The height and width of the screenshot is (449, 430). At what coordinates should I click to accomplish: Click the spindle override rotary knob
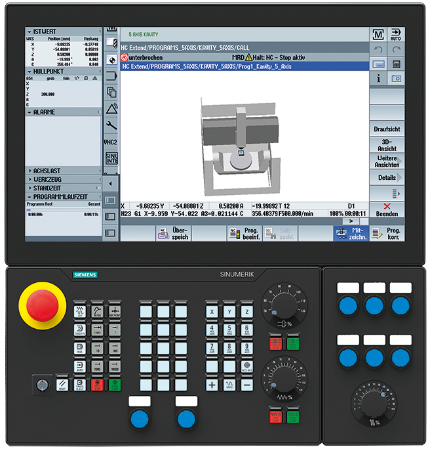[284, 305]
